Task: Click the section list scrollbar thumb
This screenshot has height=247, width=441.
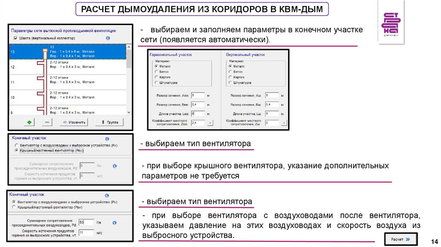Action: (129, 59)
